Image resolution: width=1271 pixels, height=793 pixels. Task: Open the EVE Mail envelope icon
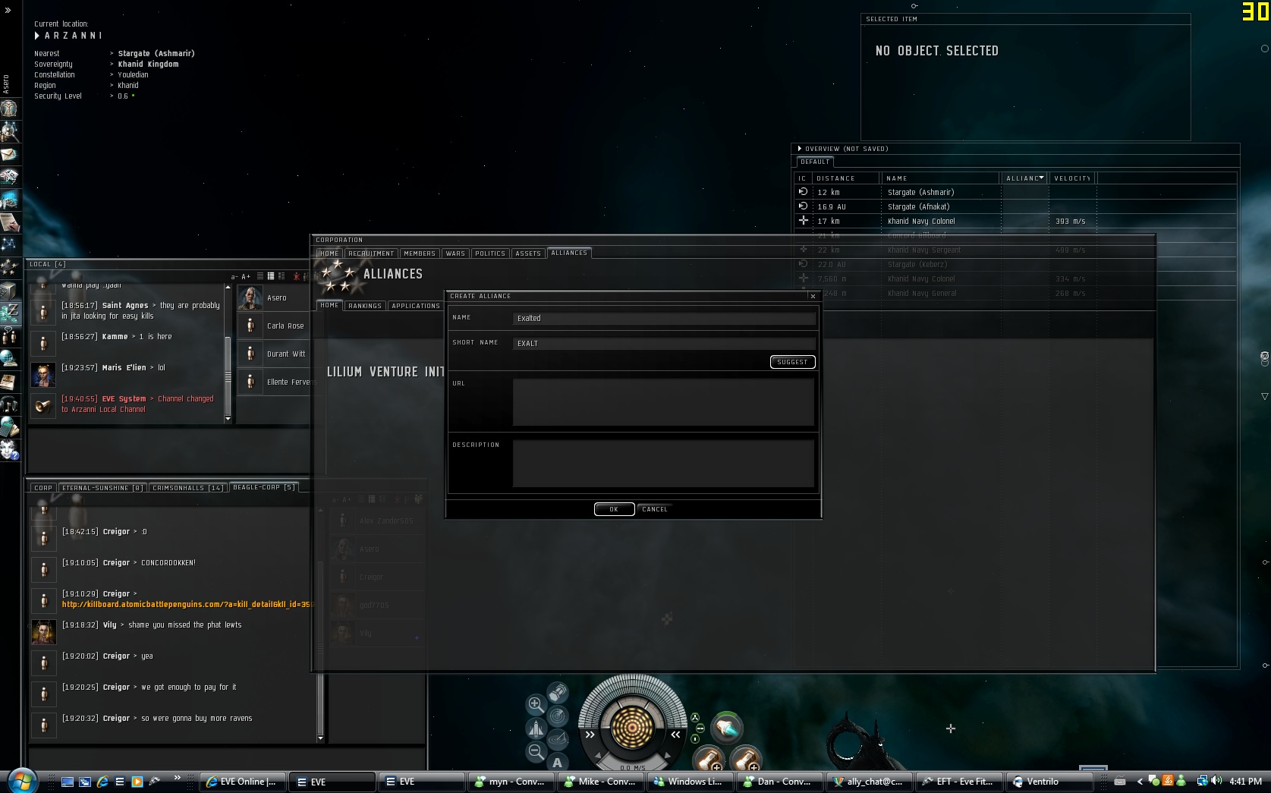9,154
